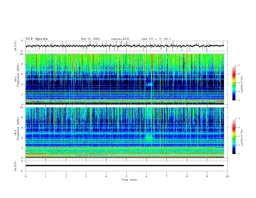Click the "8" kHz tick on the ch.1 frequency axis
This screenshot has height=198, width=256.
(x=22, y=64)
